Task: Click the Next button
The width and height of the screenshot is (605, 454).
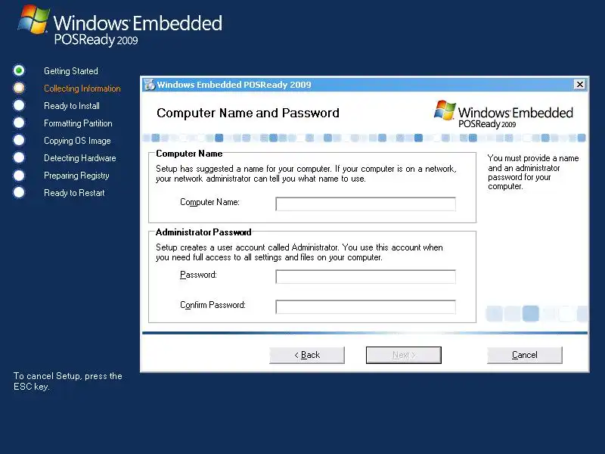Action: [x=404, y=355]
